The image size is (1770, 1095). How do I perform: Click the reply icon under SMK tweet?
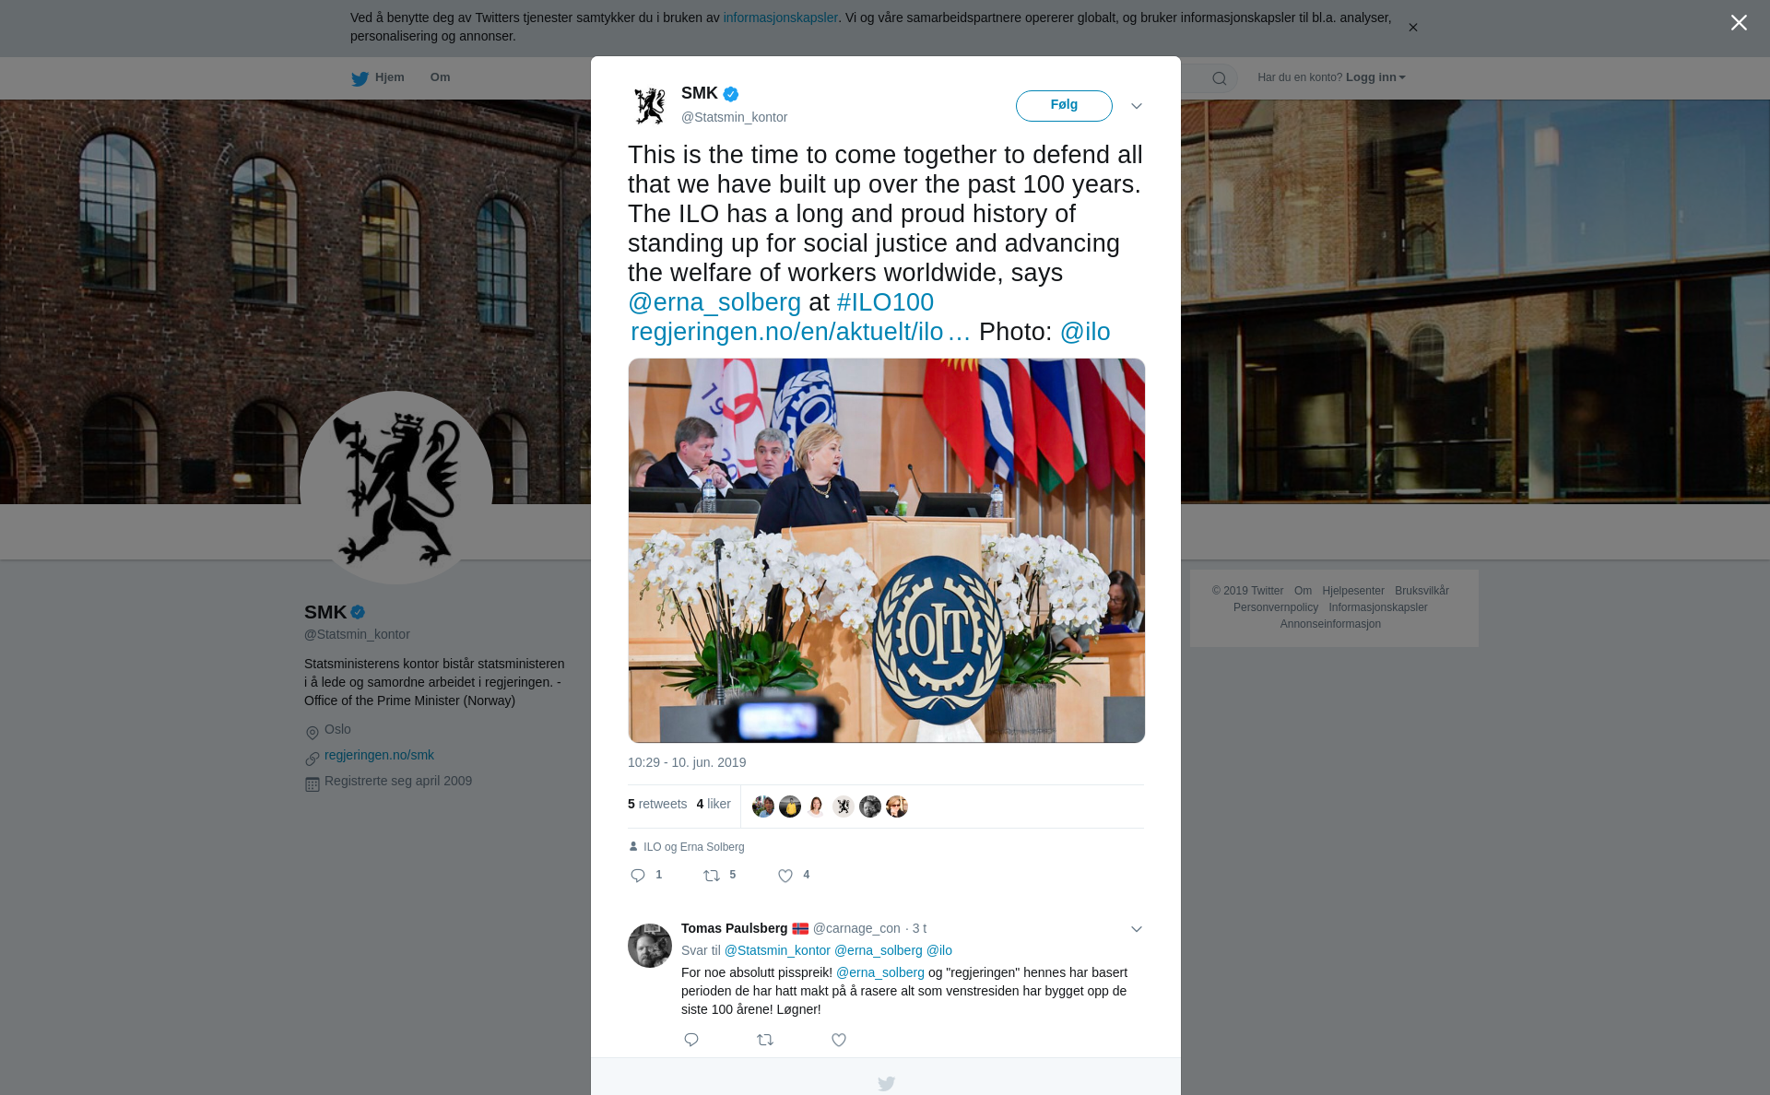click(638, 876)
